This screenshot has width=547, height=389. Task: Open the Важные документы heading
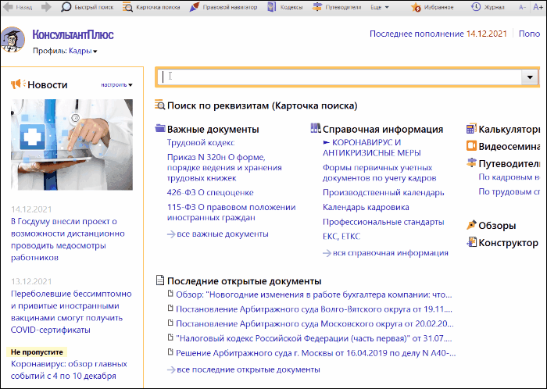click(x=213, y=130)
